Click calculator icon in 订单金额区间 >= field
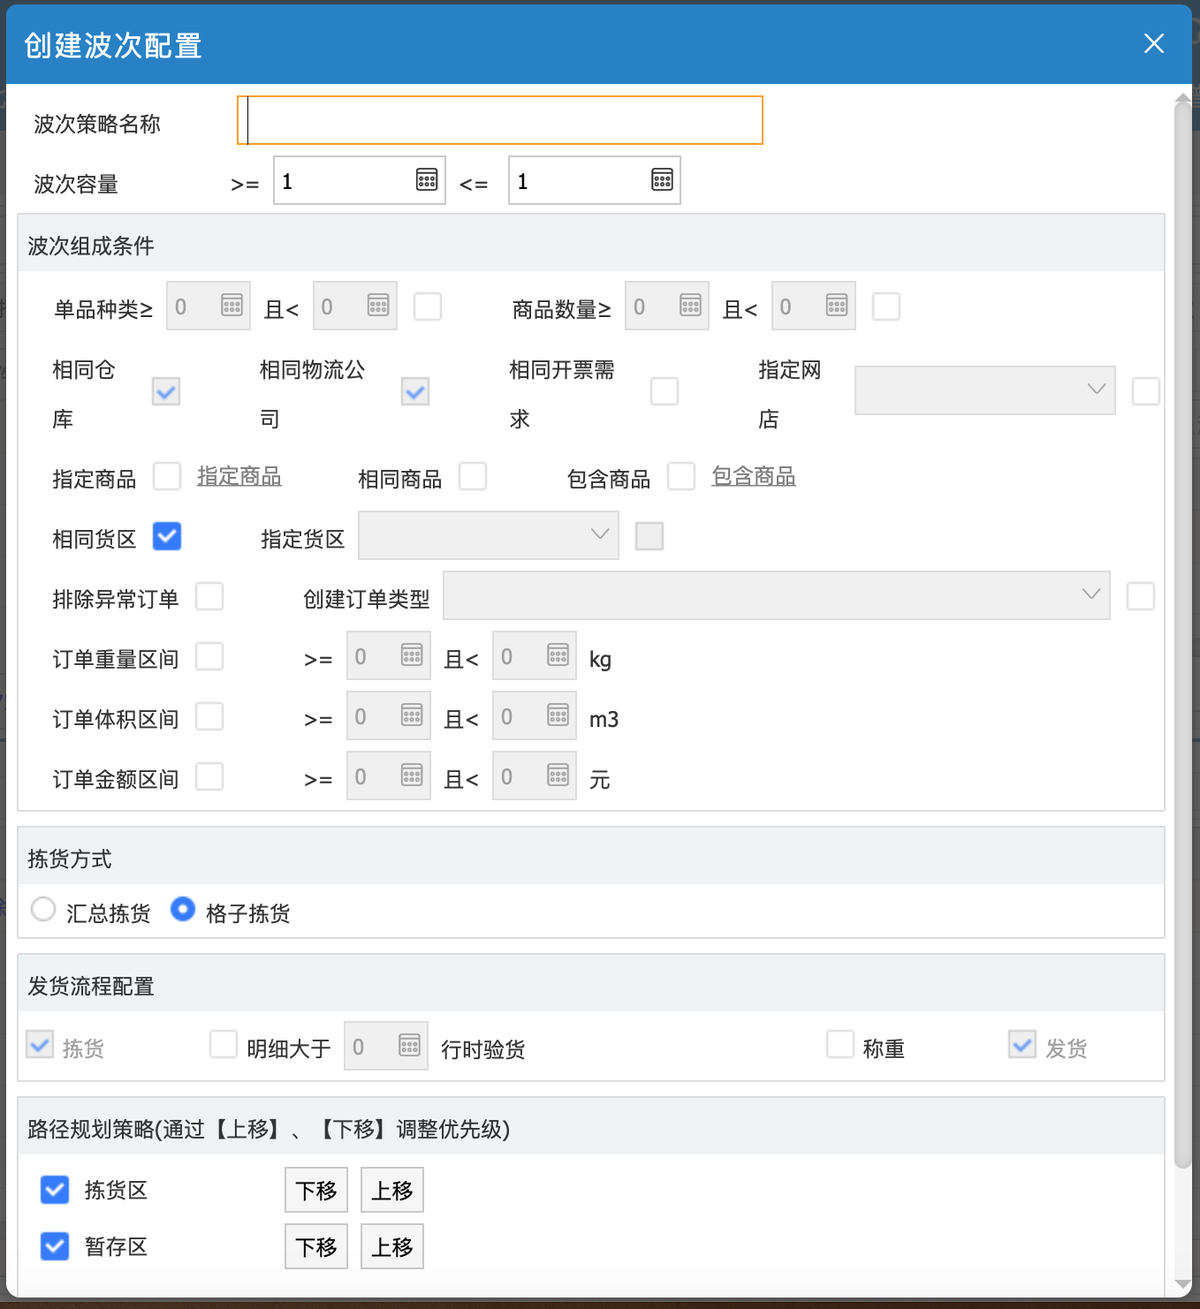Screen dimensions: 1200x1309 tap(412, 776)
